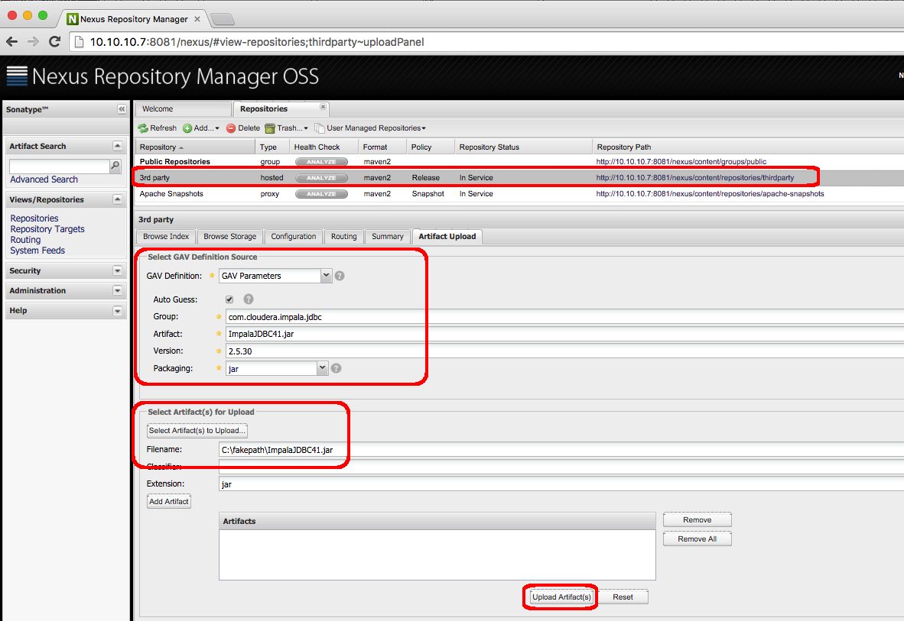The width and height of the screenshot is (904, 621).
Task: Click the Delete repository button
Action: tap(243, 128)
